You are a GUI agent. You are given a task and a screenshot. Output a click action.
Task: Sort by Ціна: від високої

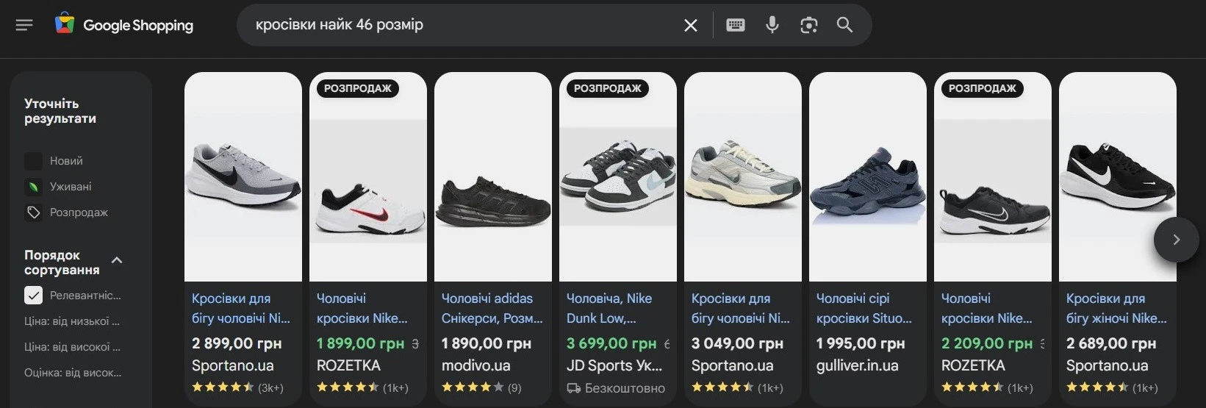click(x=72, y=347)
